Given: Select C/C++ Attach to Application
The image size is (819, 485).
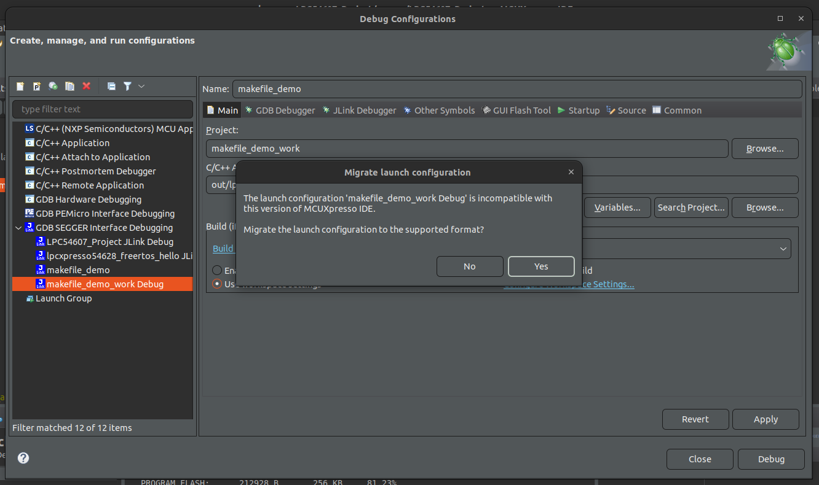Looking at the screenshot, I should (x=88, y=157).
